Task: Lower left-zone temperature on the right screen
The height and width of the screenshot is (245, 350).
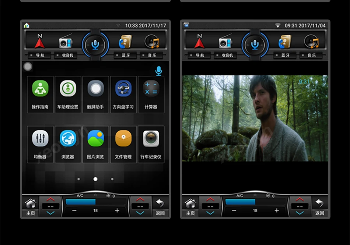Action: tap(210, 213)
